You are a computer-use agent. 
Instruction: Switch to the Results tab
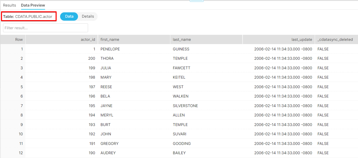point(10,5)
